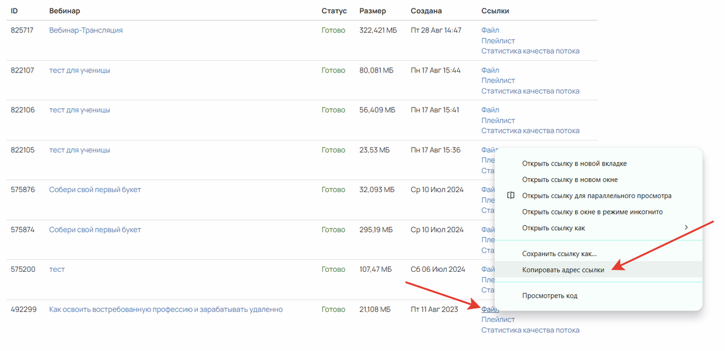Screen dimensions: 725x351
Task: Choose 'Копировать адрес ссылки' from context menu
Action: coord(598,270)
